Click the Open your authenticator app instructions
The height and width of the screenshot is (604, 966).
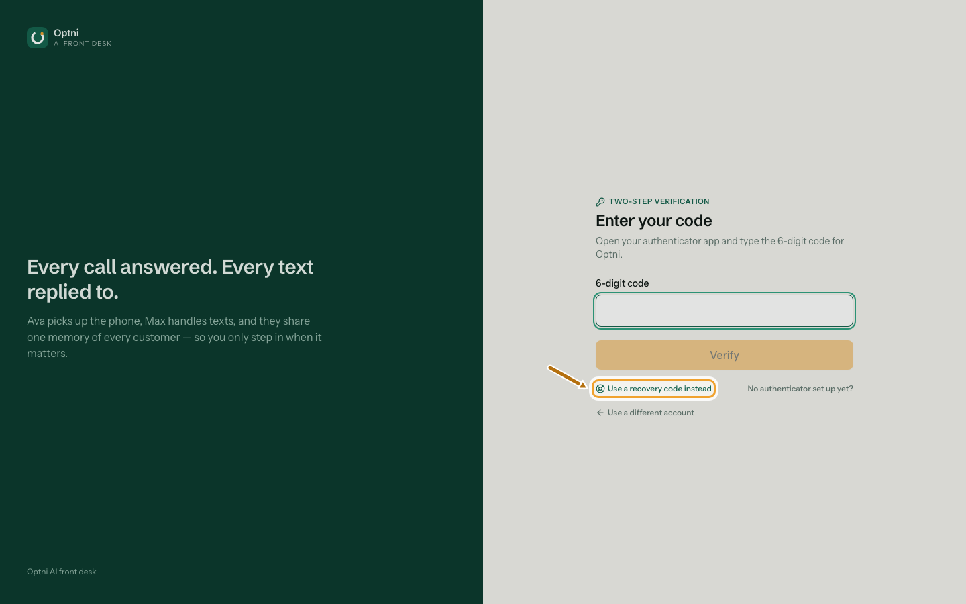(x=720, y=248)
